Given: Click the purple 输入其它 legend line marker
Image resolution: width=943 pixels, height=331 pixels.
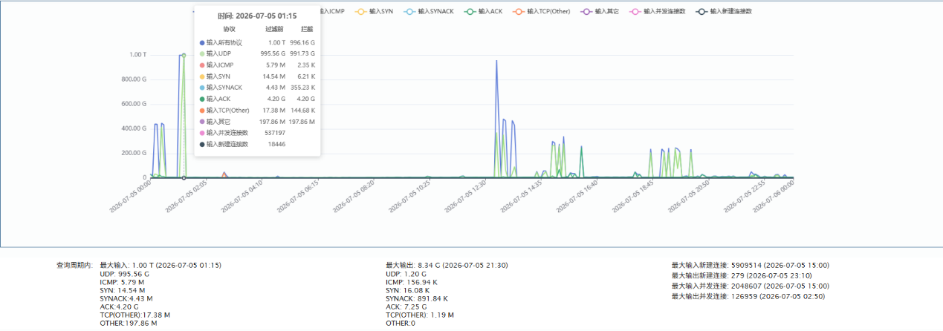Looking at the screenshot, I should (587, 12).
